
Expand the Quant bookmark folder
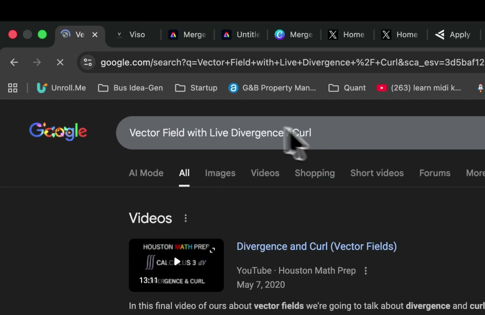click(347, 88)
